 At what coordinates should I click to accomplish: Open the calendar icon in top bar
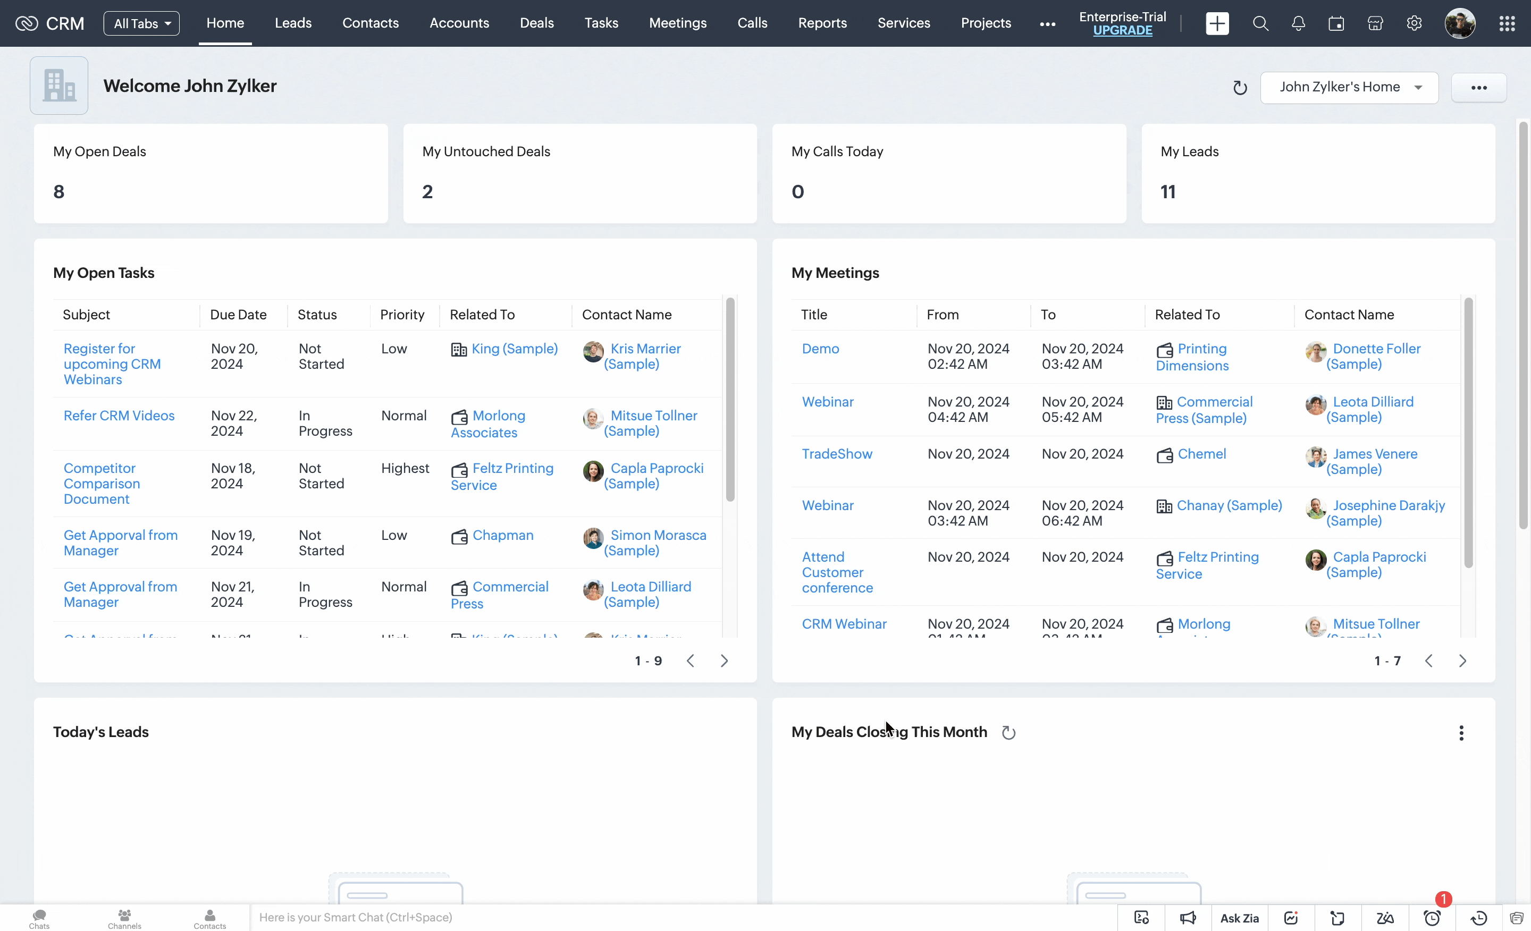[x=1336, y=23]
